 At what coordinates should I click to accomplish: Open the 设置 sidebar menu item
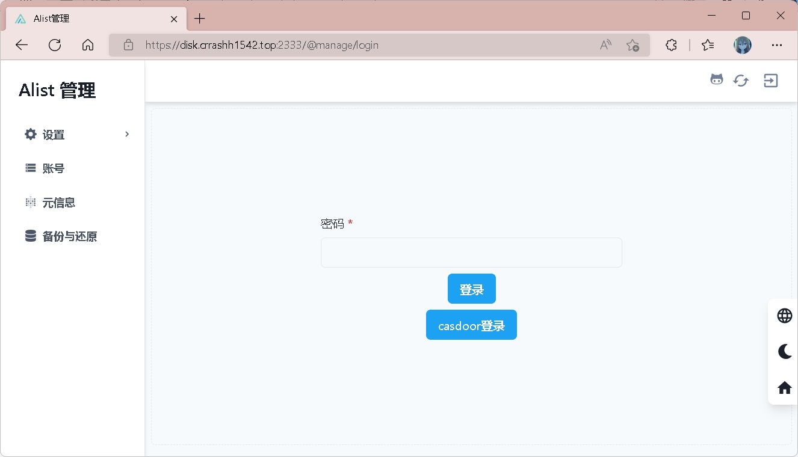(77, 135)
